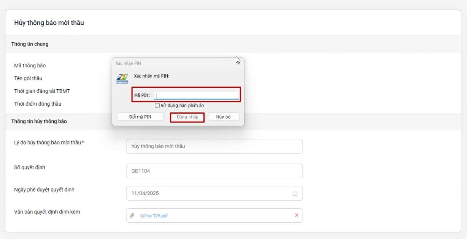
Task: Click the Tên gói thầu label
Action: click(28, 78)
